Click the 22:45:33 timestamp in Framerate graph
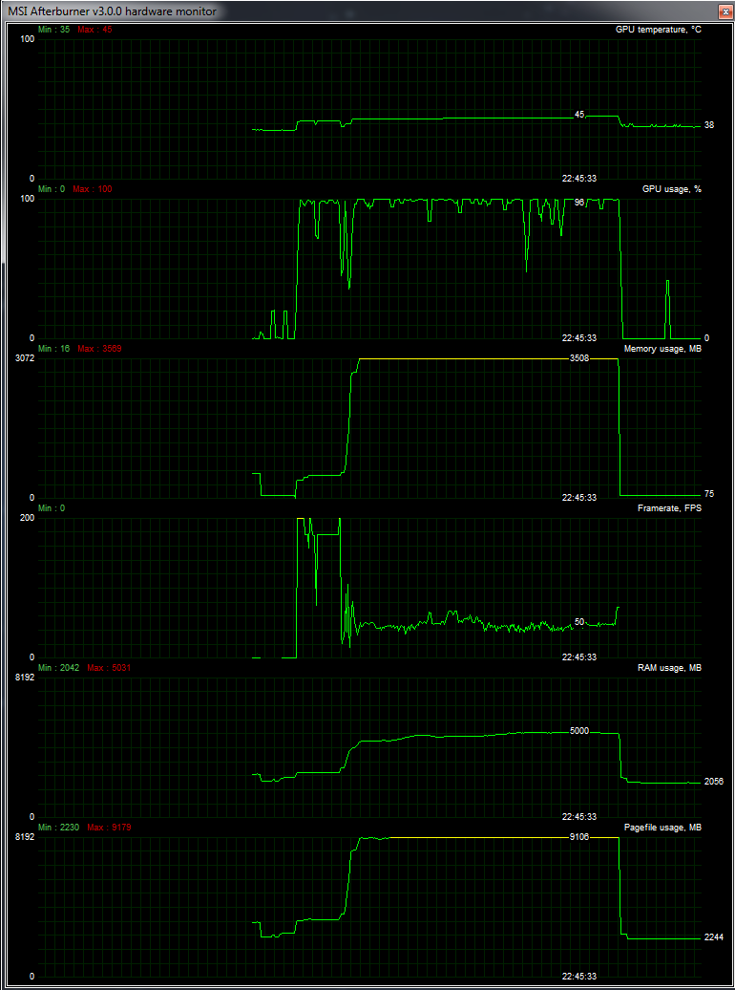 point(578,656)
